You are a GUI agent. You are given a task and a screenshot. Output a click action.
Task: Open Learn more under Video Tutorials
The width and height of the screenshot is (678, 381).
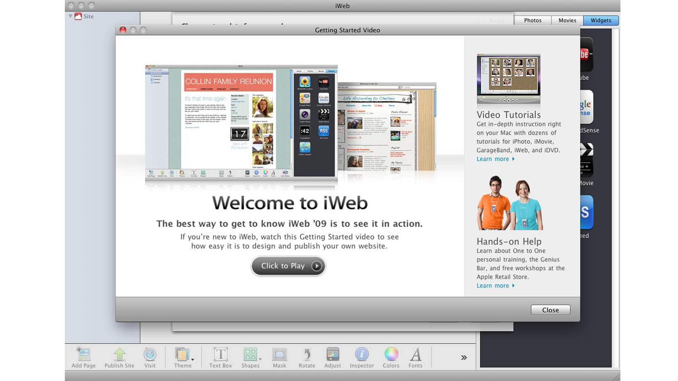point(495,159)
